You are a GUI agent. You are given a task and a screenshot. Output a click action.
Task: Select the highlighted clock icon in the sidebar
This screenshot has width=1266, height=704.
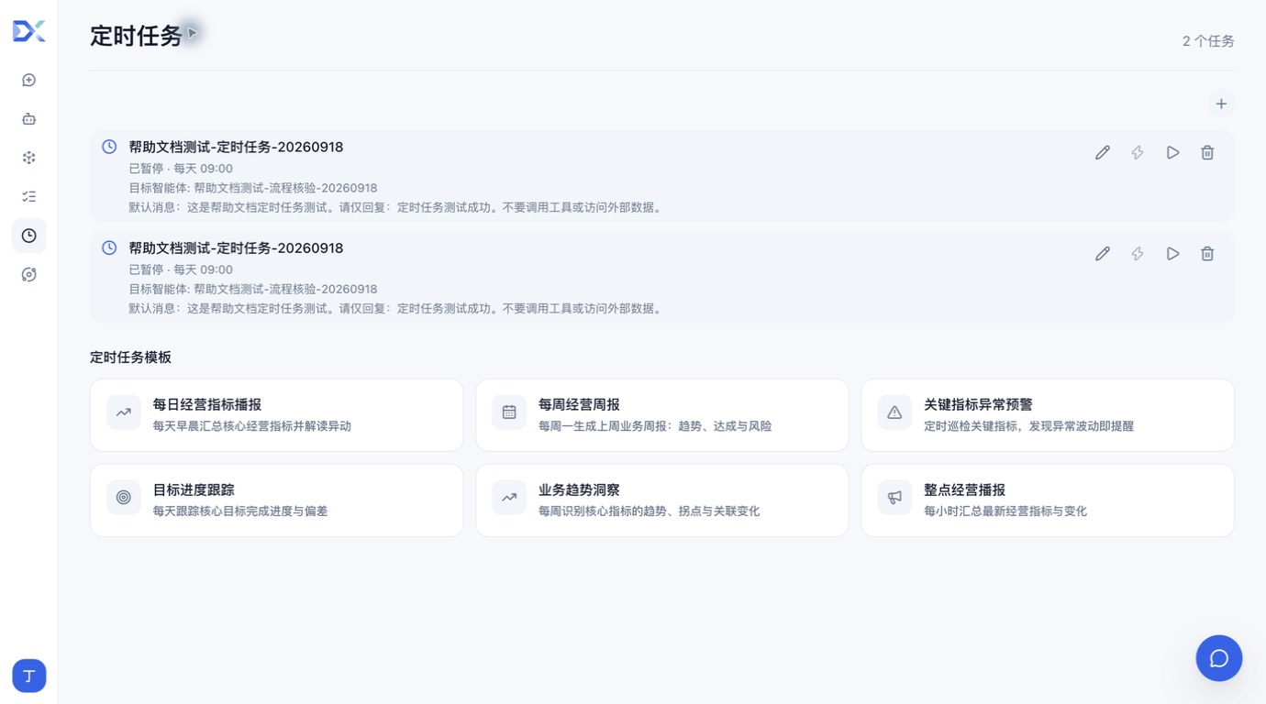point(29,236)
